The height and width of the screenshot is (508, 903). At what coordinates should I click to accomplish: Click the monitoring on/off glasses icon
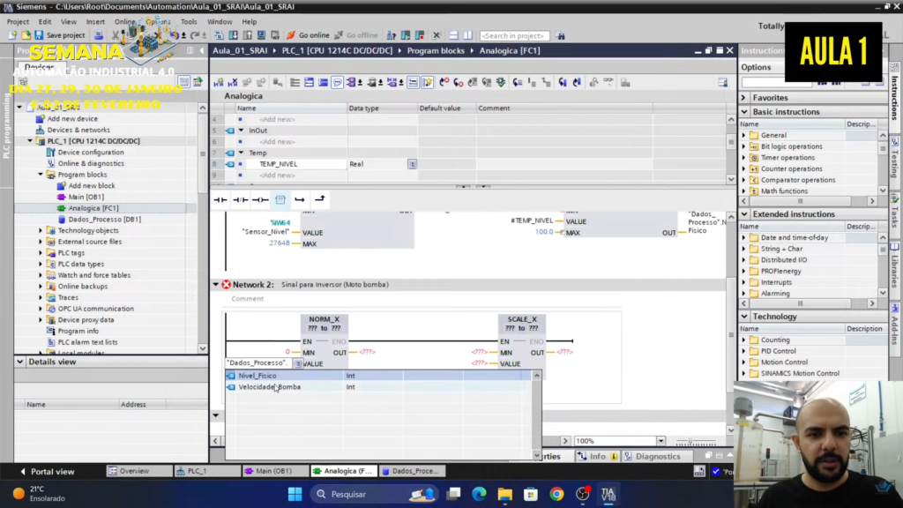[608, 82]
